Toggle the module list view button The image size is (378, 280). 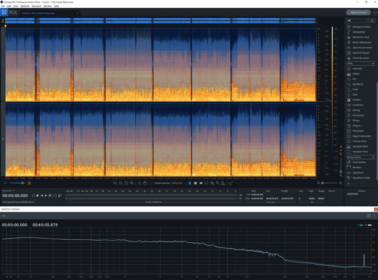[x=373, y=21]
